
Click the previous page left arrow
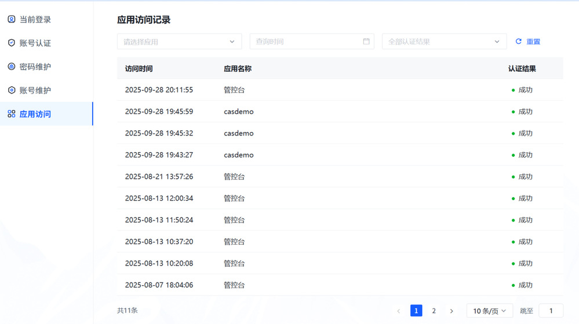[398, 311]
